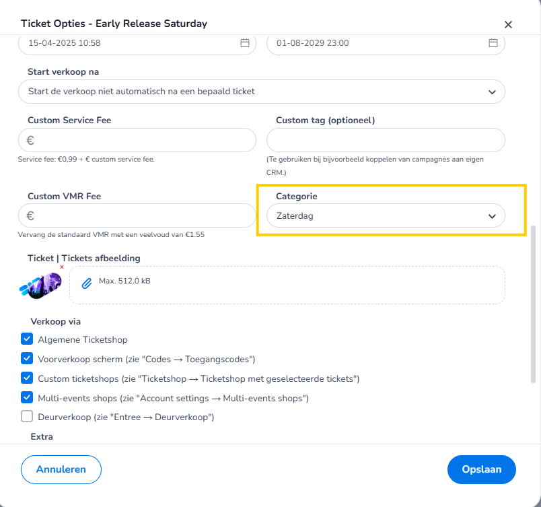
Task: Click the paperclip attachment upload icon
Action: pos(86,283)
